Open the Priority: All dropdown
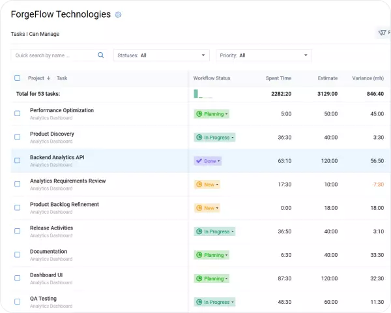The image size is (391, 313). point(264,55)
